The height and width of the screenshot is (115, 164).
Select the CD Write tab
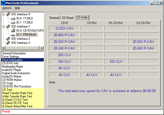(82, 17)
